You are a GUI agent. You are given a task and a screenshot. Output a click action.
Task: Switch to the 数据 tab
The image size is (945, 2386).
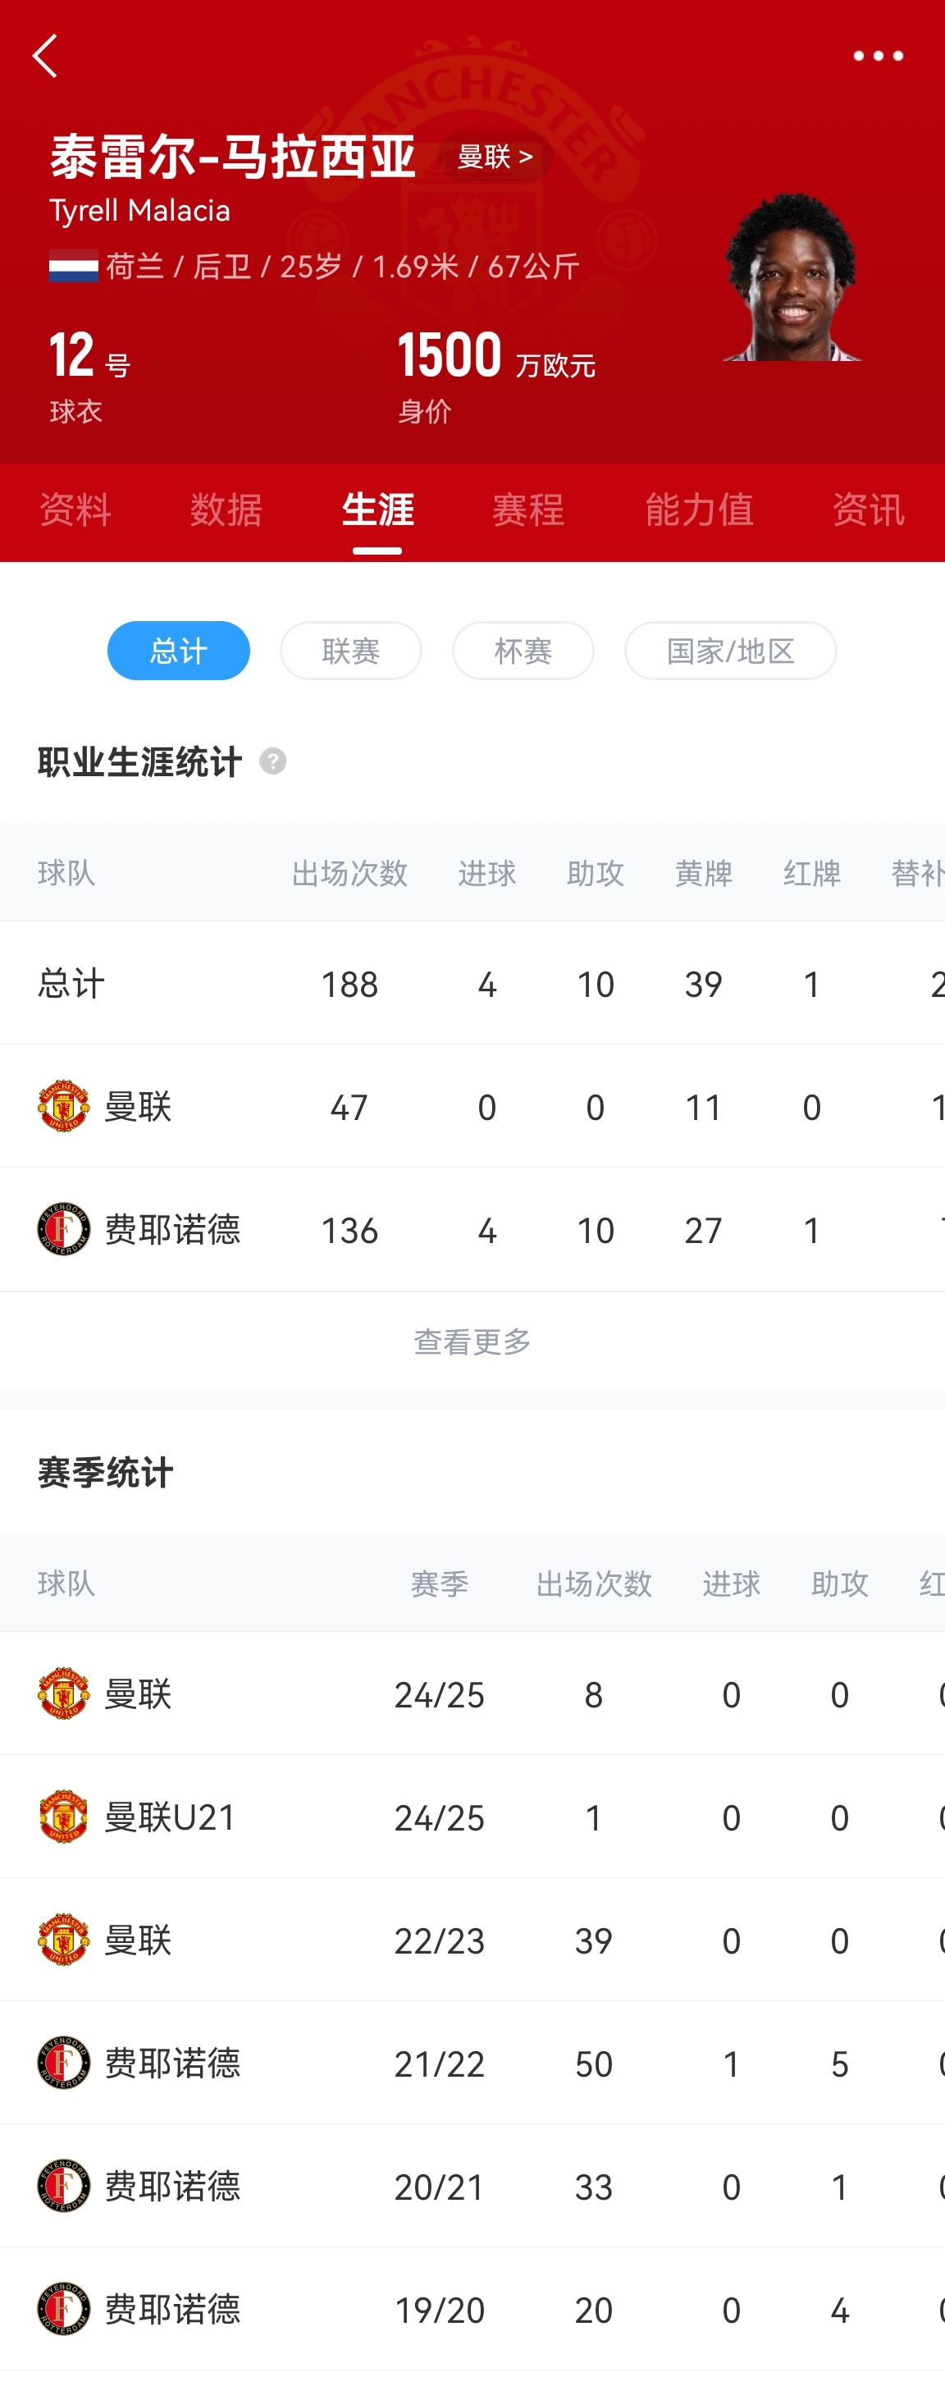pyautogui.click(x=226, y=510)
